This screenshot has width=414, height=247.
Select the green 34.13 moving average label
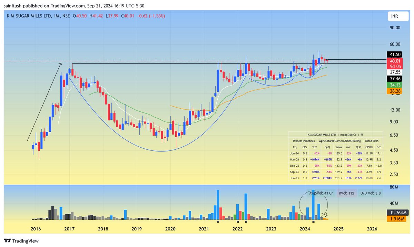pyautogui.click(x=395, y=85)
